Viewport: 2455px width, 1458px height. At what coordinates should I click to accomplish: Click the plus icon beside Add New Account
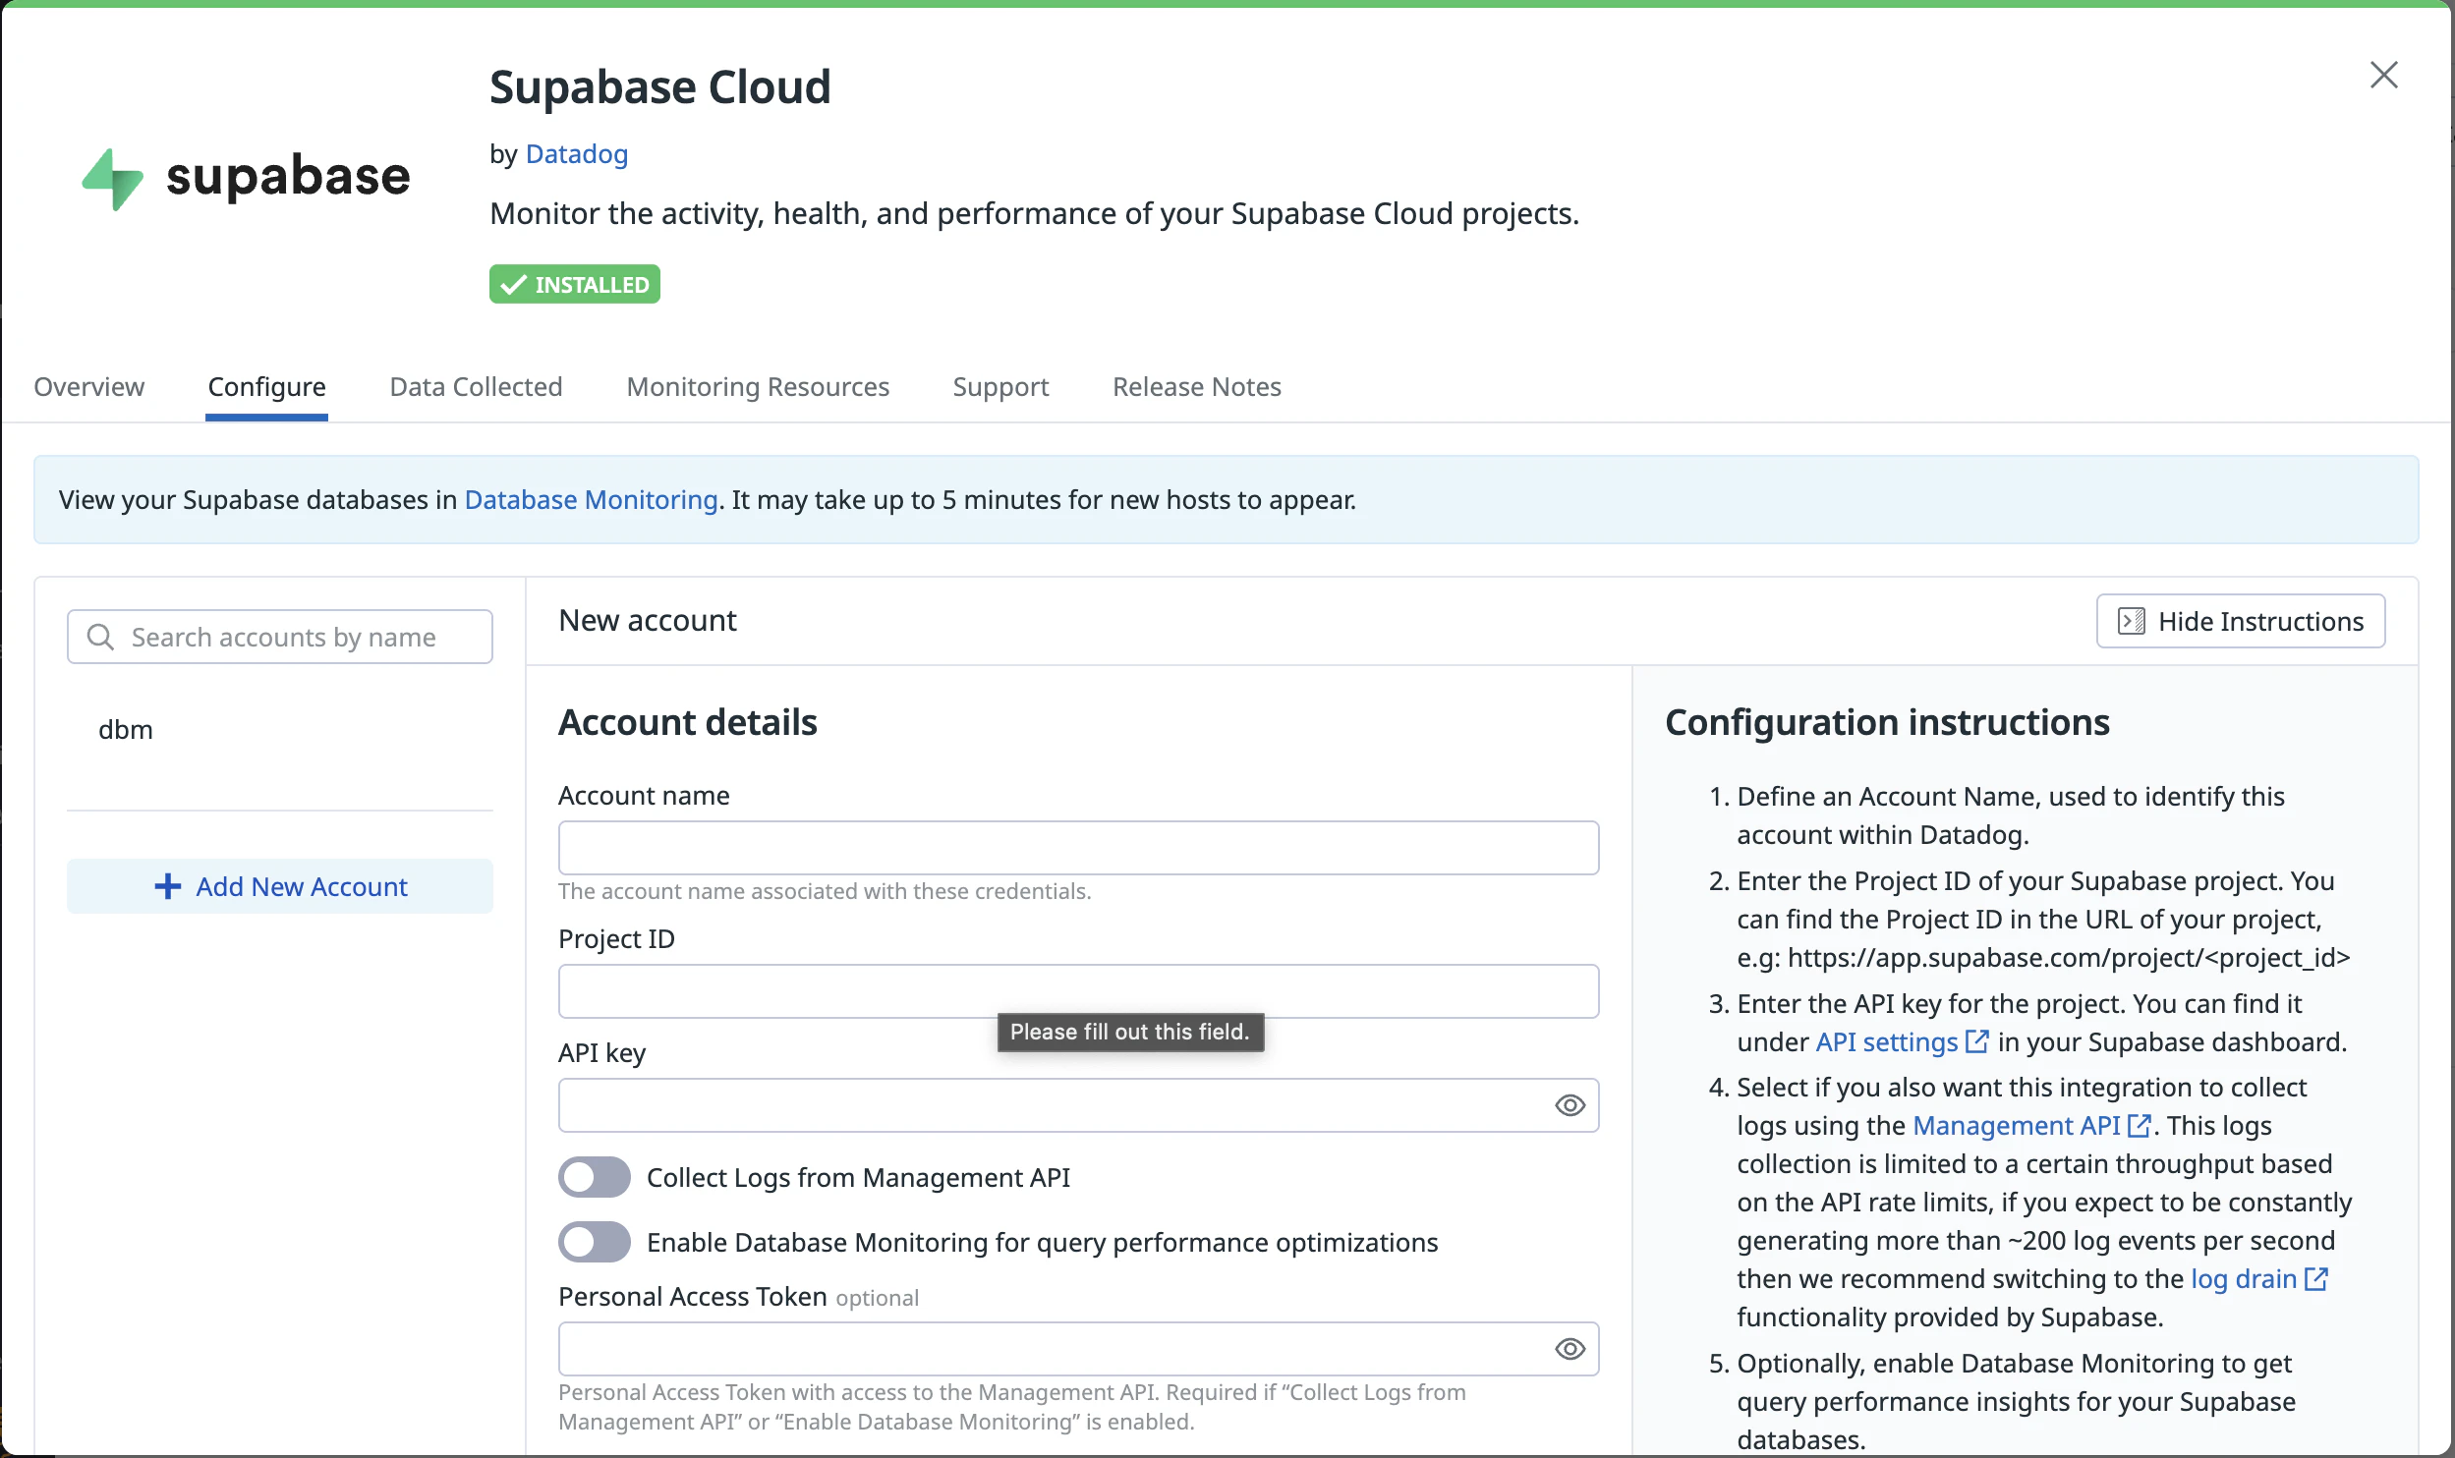(168, 886)
